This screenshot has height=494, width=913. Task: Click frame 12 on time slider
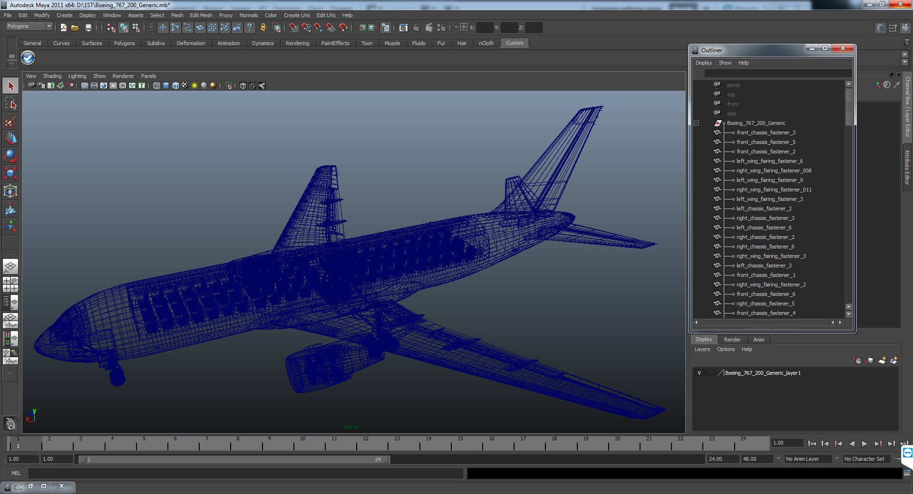click(x=366, y=444)
